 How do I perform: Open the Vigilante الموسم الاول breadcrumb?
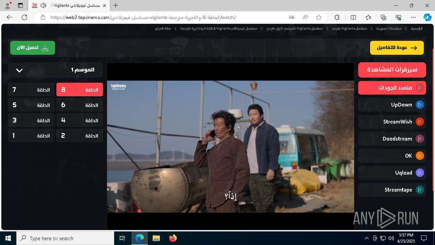pyautogui.click(x=295, y=29)
